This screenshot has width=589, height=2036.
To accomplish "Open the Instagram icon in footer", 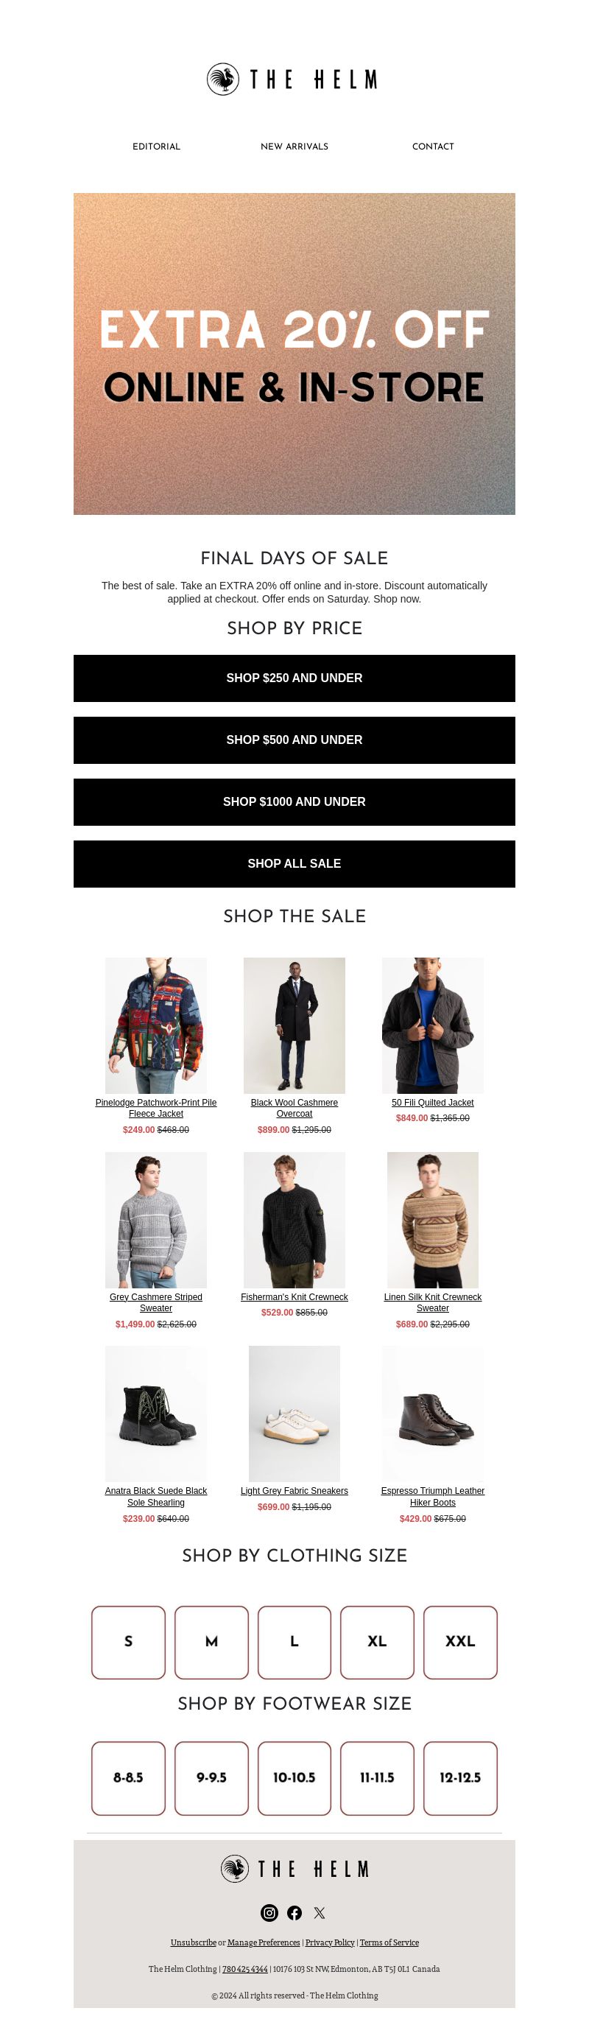I will pos(269,1913).
